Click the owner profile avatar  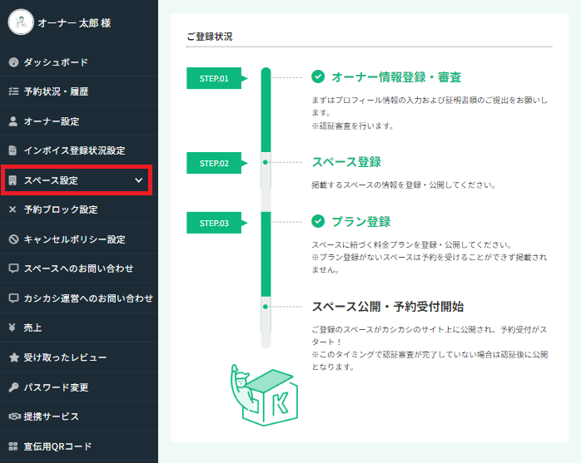point(21,22)
